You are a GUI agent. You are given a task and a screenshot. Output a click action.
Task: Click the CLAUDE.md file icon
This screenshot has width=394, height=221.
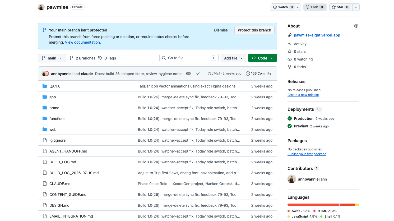click(45, 184)
